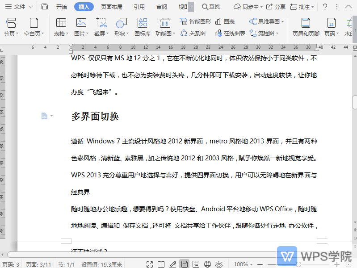Switch to the 开始 (Home) tab
The image size is (357, 268).
(x=62, y=7)
